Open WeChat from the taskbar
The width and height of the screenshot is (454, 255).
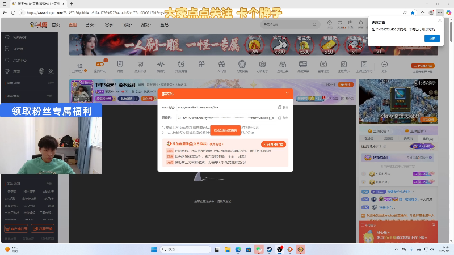(259, 249)
